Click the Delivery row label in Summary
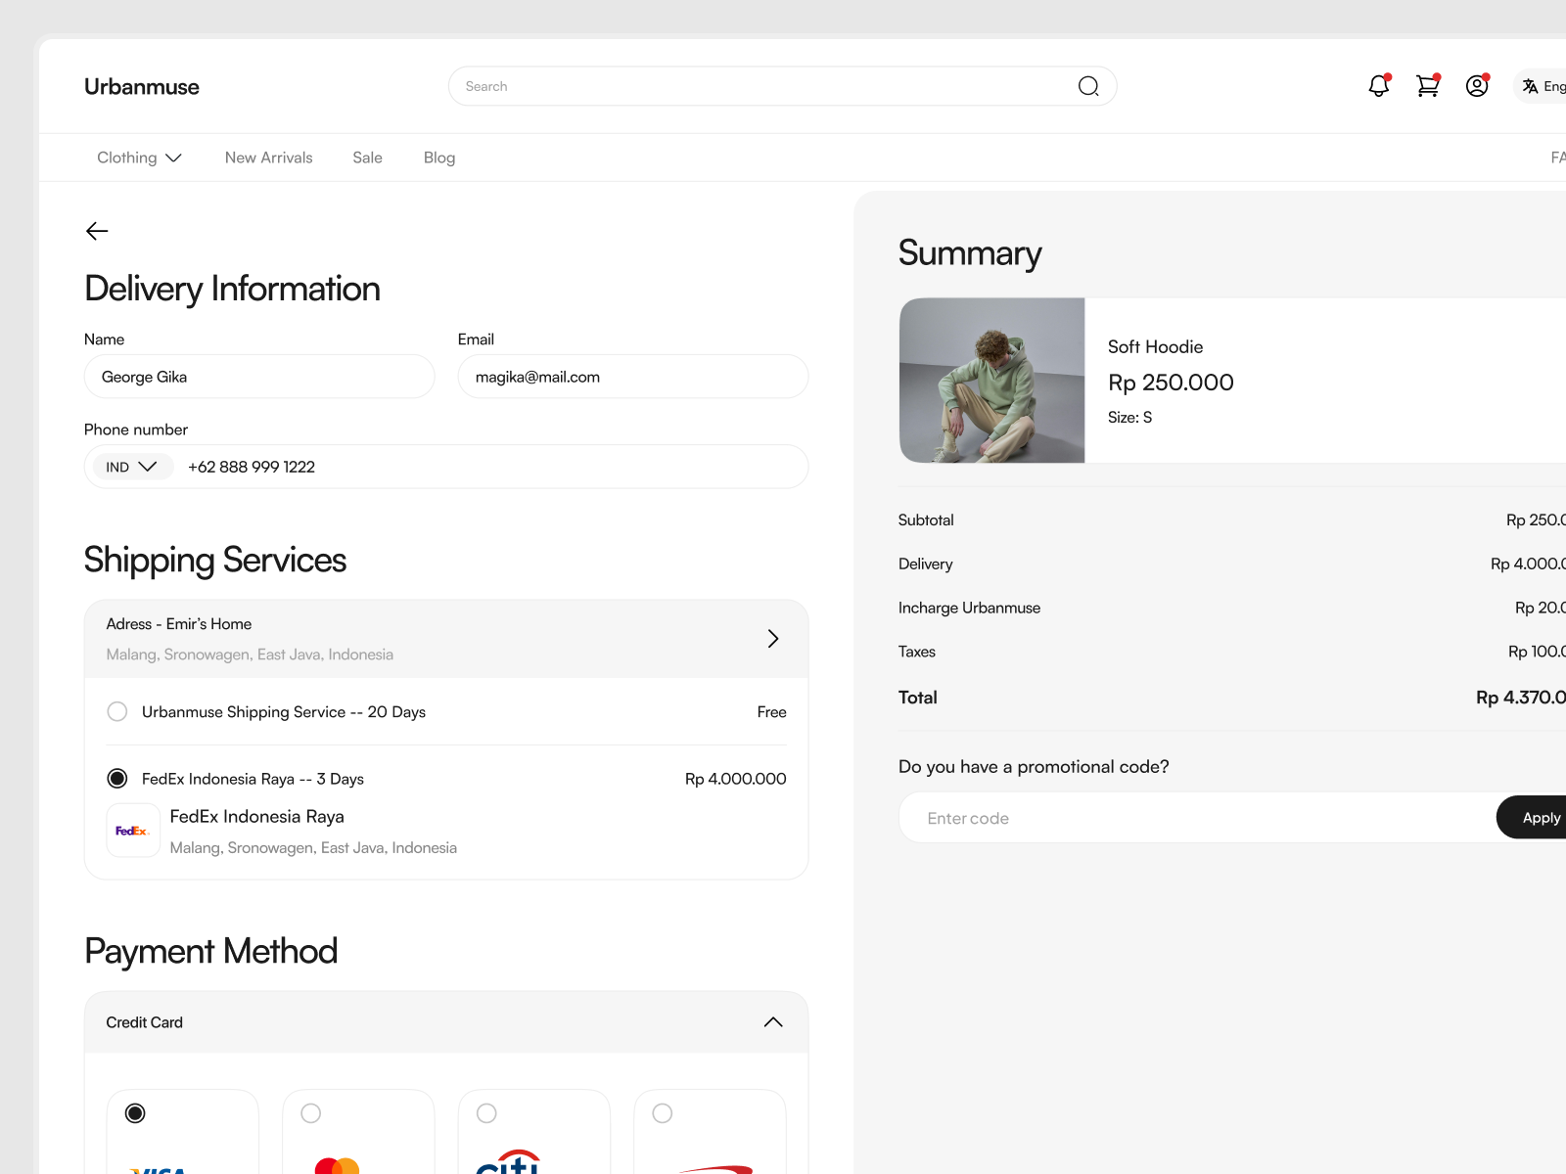Screen dimensions: 1566x1174 pyautogui.click(x=926, y=564)
